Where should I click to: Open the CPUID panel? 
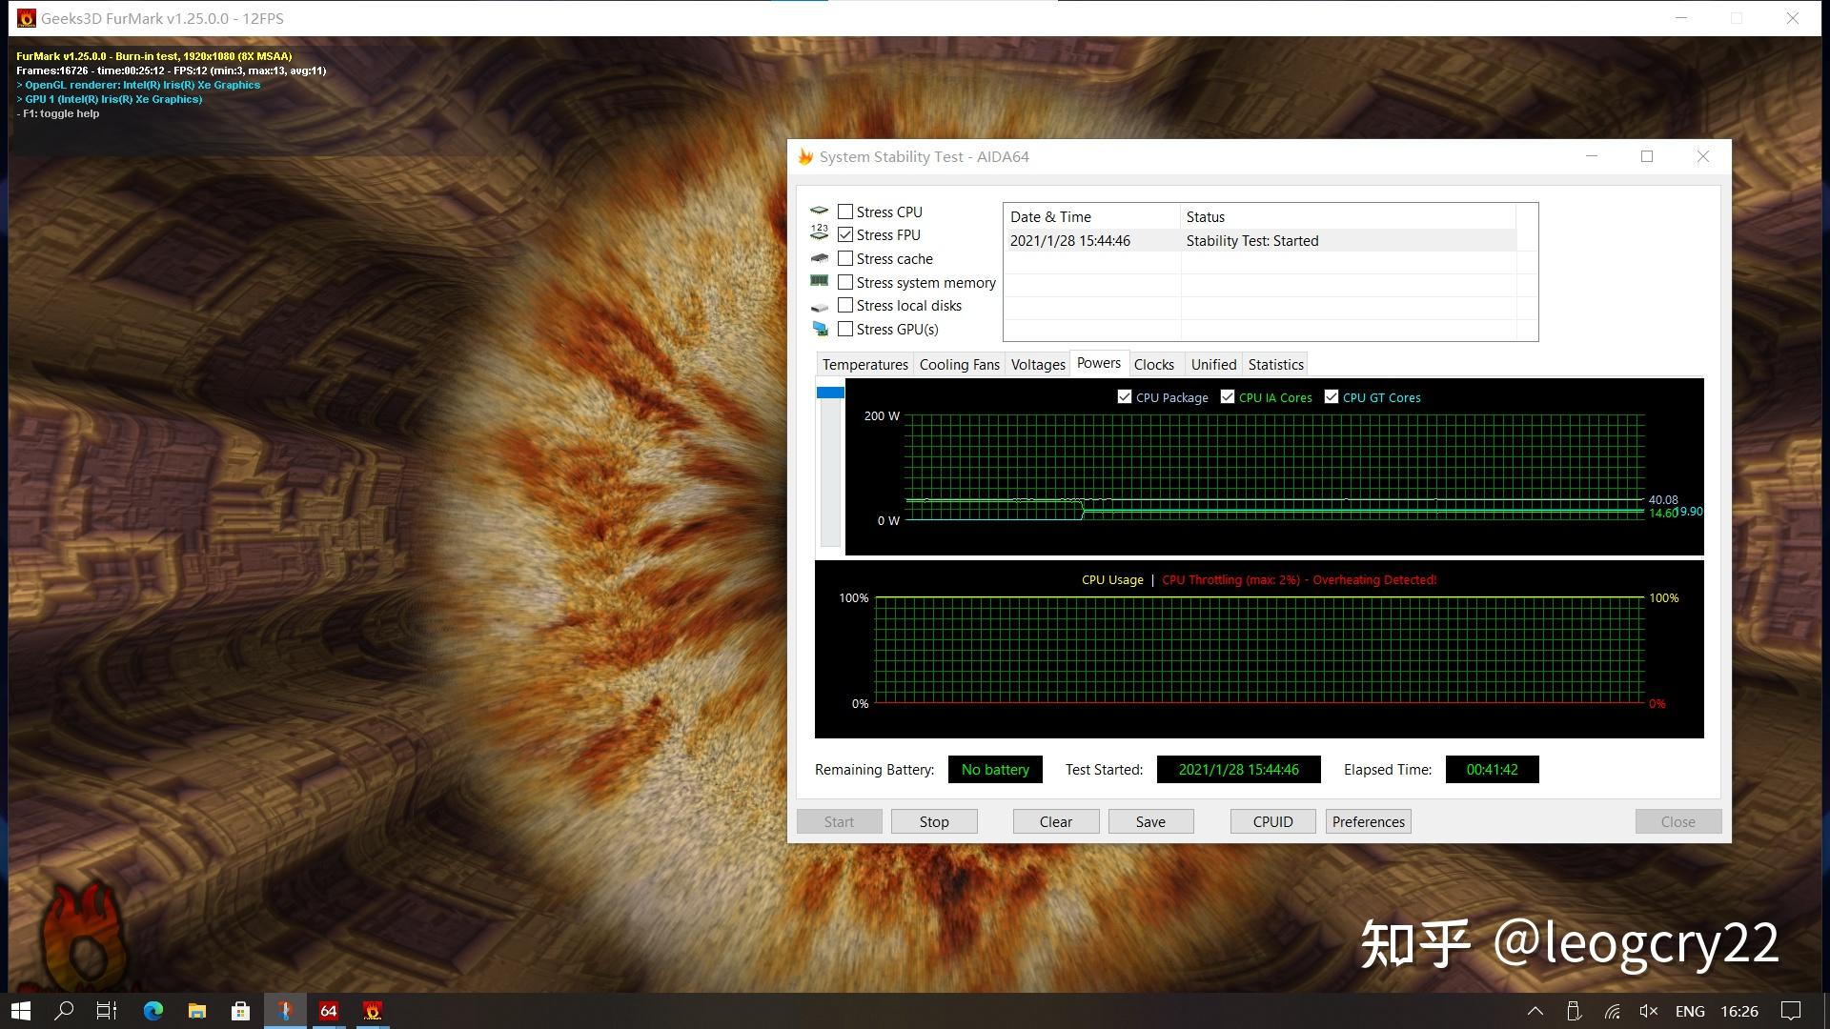pos(1272,821)
